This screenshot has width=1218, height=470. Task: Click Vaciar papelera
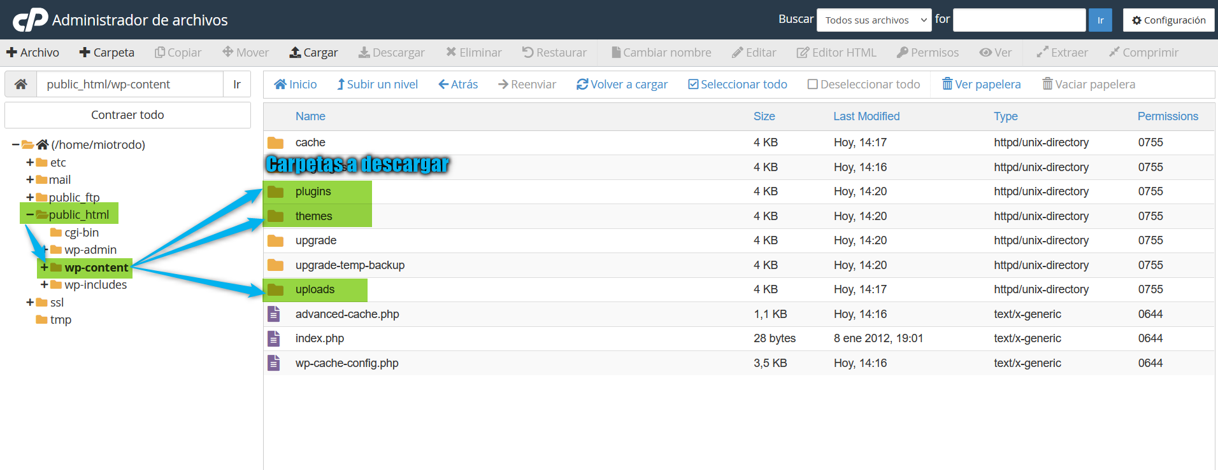tap(1089, 84)
